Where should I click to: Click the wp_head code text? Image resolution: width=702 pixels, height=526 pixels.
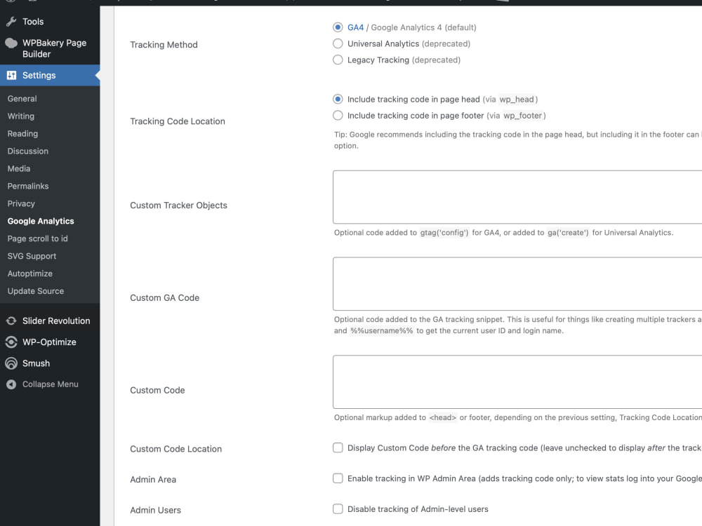pyautogui.click(x=517, y=100)
